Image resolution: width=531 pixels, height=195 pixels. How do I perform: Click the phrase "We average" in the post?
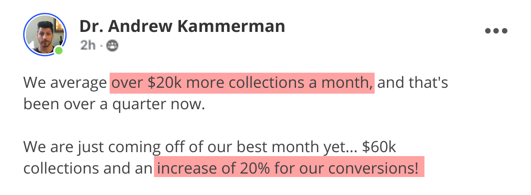[x=65, y=83]
